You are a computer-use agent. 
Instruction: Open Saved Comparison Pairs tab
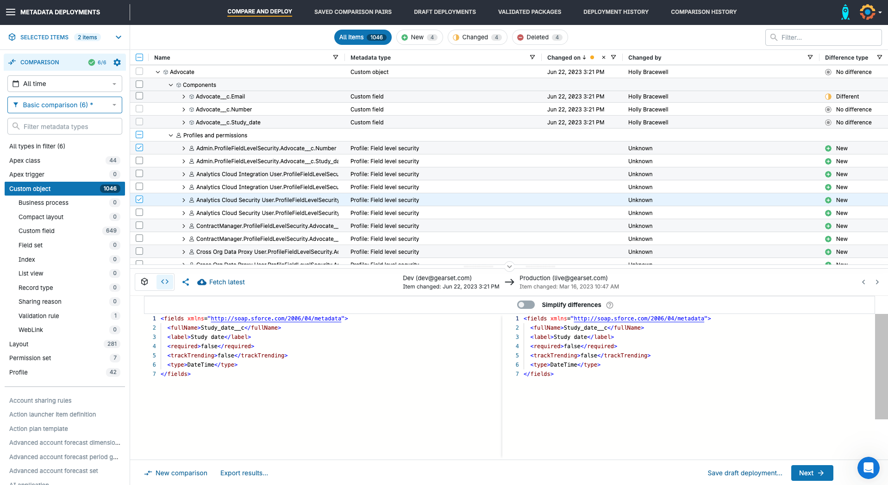point(353,12)
